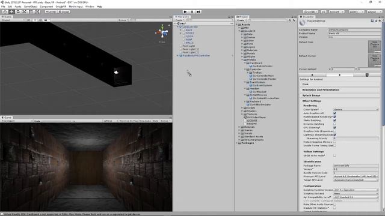The width and height of the screenshot is (385, 216).
Task: Select the GvrVideoPlayer asset
Action: (x=256, y=118)
